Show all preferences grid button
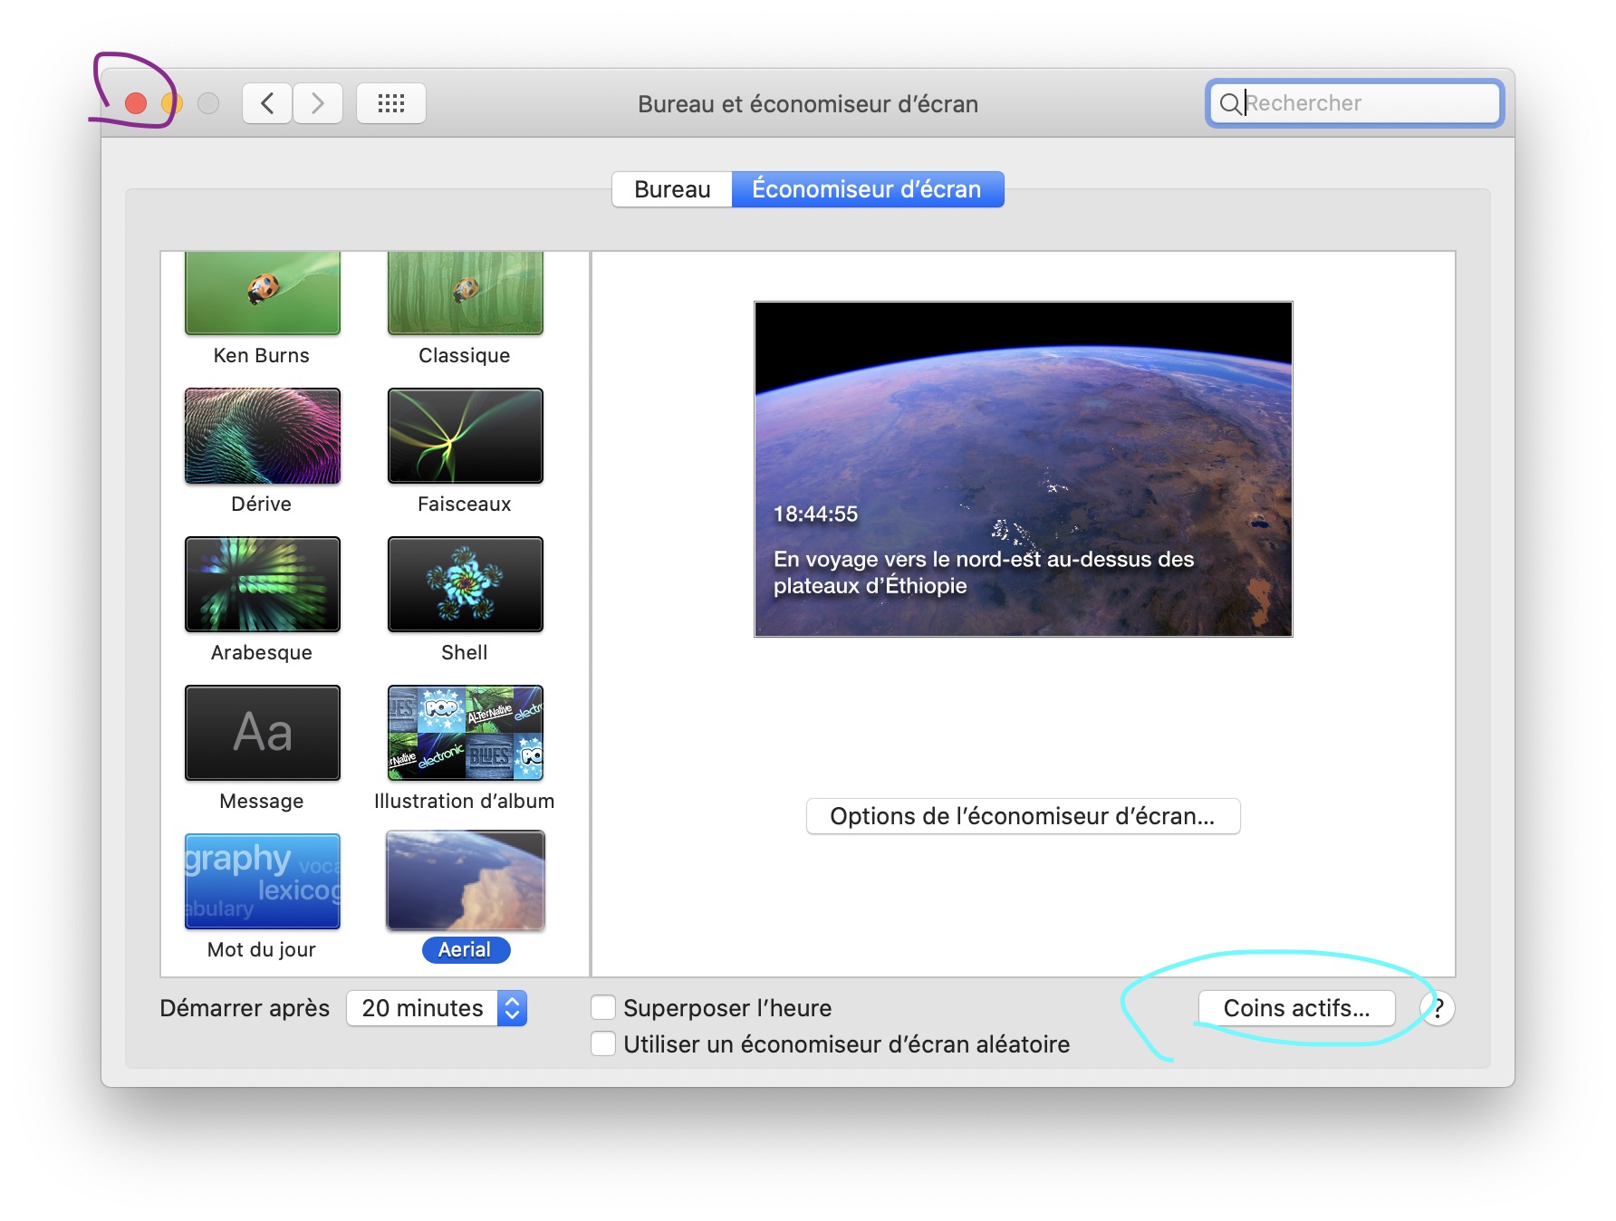This screenshot has height=1221, width=1616. [x=391, y=103]
